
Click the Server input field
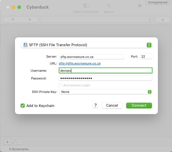tap(91, 56)
